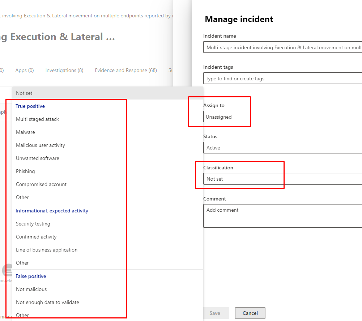This screenshot has width=362, height=321.
Task: Click the gray device icon at left edge
Action: (x=7, y=270)
